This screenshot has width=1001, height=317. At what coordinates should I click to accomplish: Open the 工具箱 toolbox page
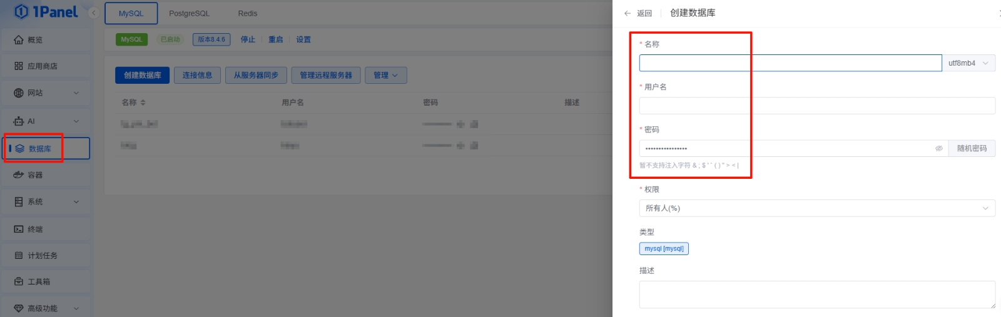tap(38, 282)
